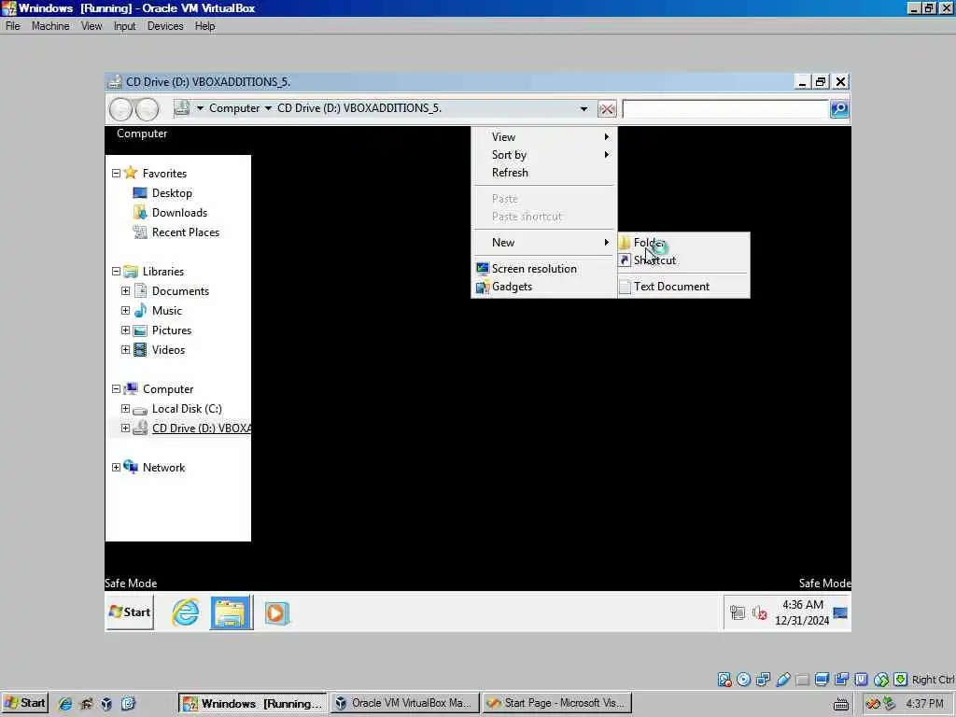This screenshot has height=717, width=956.
Task: Click the stop/refresh X button beside address bar
Action: (x=607, y=109)
